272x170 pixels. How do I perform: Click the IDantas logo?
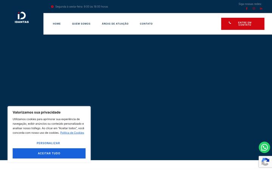22,17
